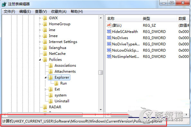
Task: Open the 查看(V) menu
Action: tap(41, 12)
